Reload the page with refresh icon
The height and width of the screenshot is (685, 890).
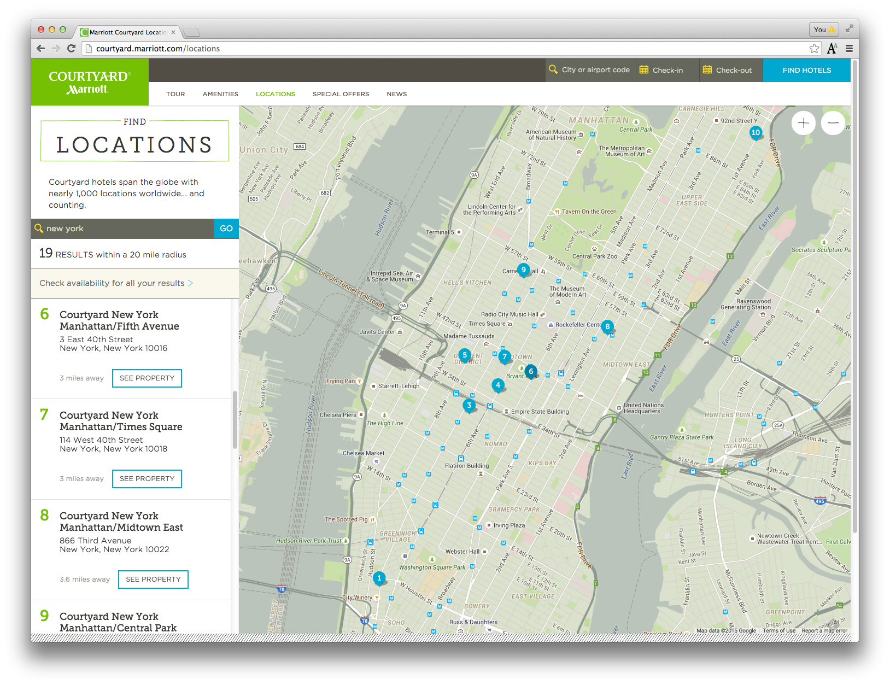[x=71, y=48]
